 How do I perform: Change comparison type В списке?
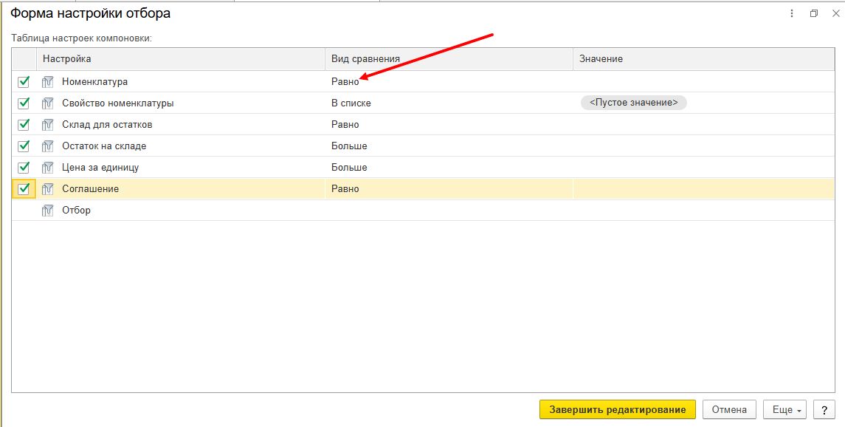351,103
